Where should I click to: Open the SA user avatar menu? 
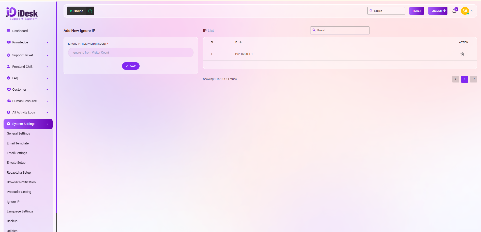click(x=465, y=11)
